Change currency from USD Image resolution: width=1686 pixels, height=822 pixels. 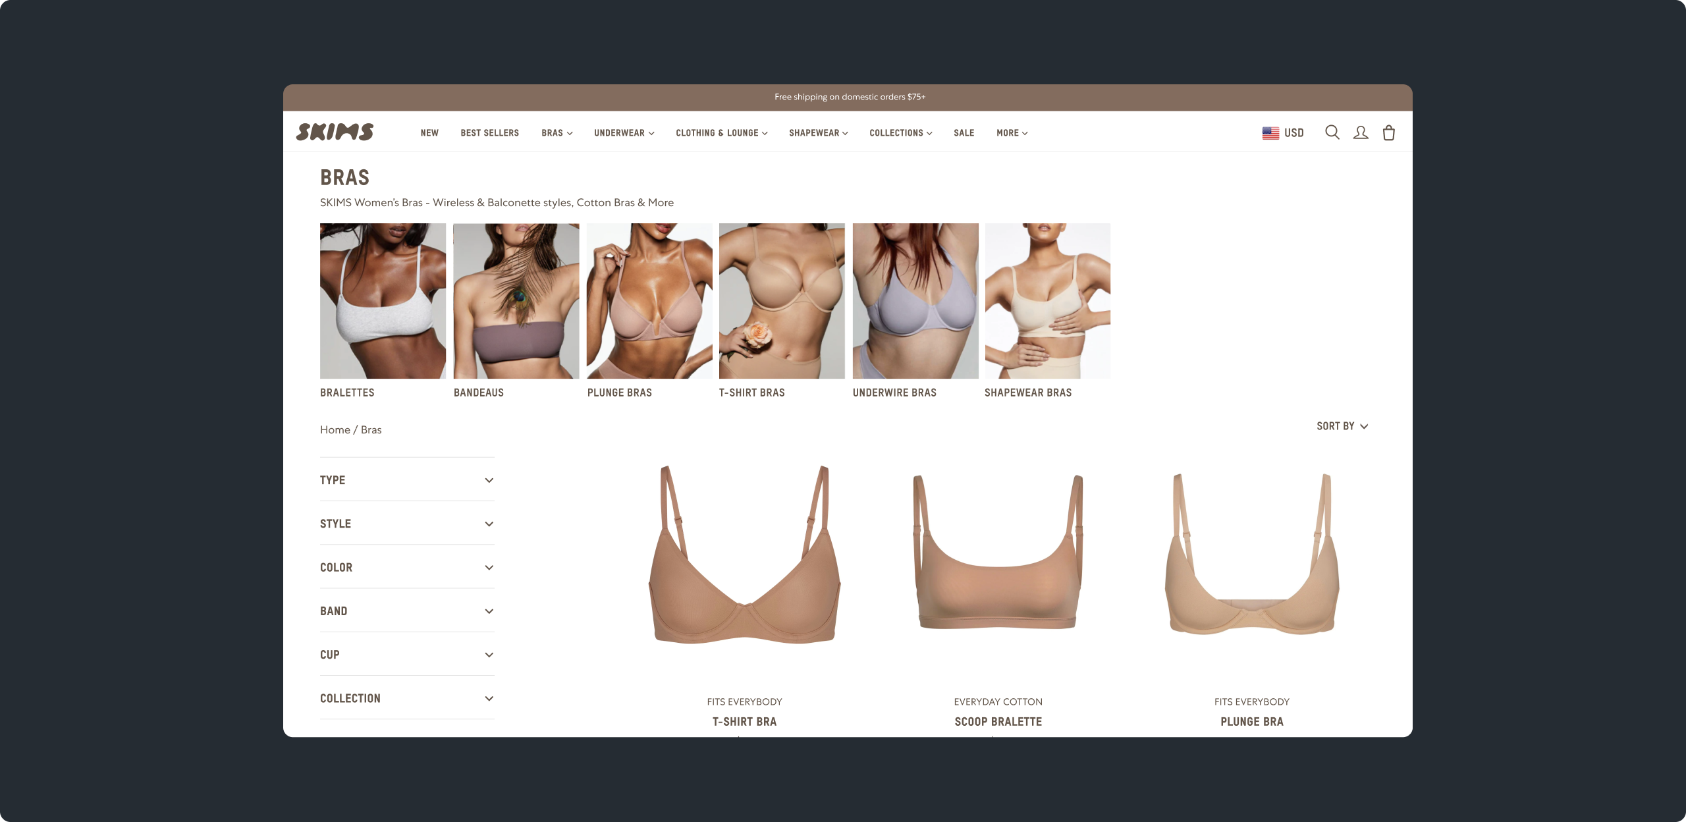tap(1293, 133)
